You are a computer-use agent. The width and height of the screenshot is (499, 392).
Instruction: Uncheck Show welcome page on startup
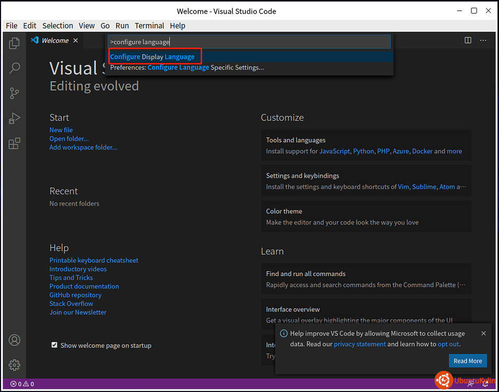(54, 345)
